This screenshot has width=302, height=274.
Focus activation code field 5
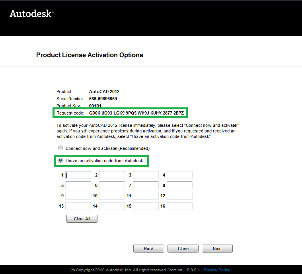coord(78,185)
